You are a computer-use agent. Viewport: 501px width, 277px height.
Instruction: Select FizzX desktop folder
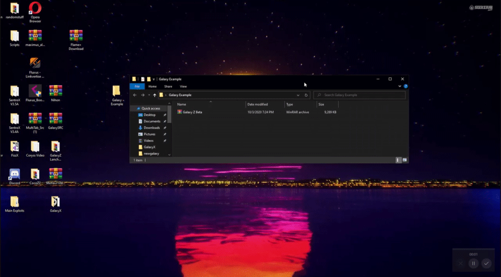[15, 149]
